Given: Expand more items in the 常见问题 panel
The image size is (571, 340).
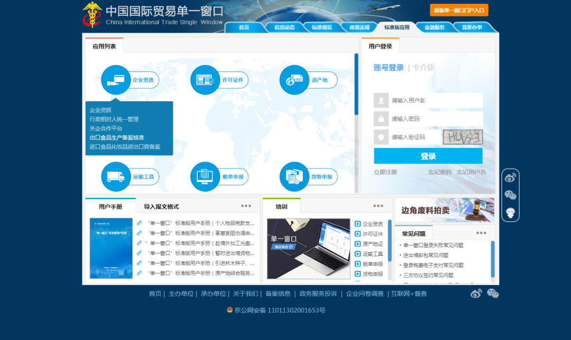Looking at the screenshot, I should point(482,233).
